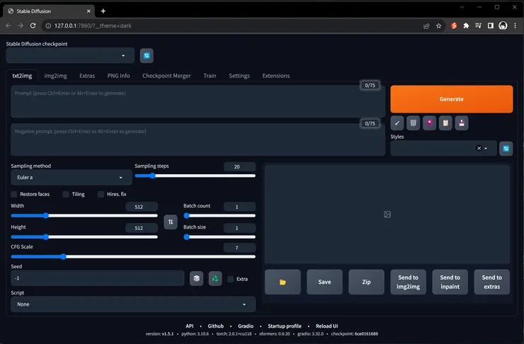The width and height of the screenshot is (524, 344).
Task: Clear the prompt with the trash icon
Action: tap(413, 123)
